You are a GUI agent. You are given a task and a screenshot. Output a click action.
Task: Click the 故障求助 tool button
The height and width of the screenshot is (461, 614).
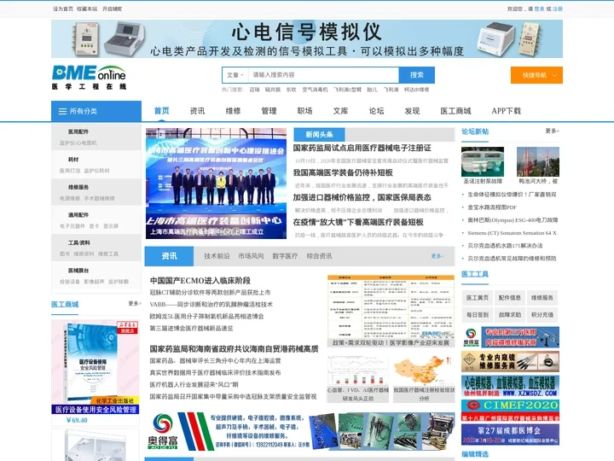(509, 315)
